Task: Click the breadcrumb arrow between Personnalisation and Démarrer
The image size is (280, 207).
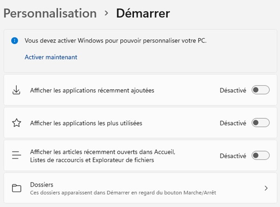Action: coord(106,13)
